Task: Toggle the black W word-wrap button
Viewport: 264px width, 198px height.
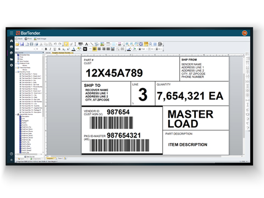Action: (85, 49)
